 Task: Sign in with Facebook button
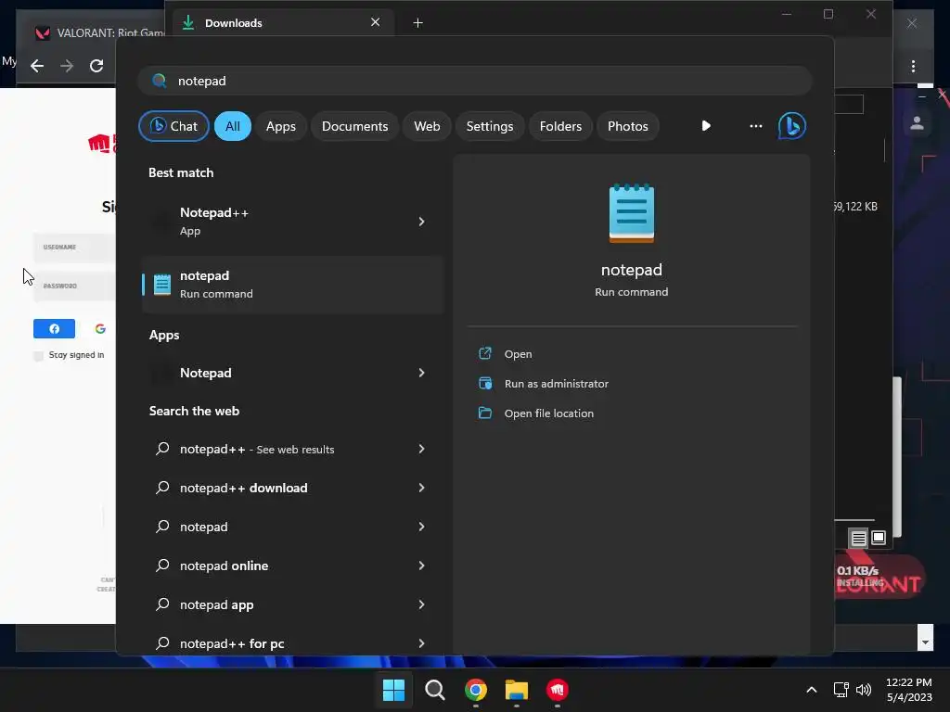tap(54, 329)
